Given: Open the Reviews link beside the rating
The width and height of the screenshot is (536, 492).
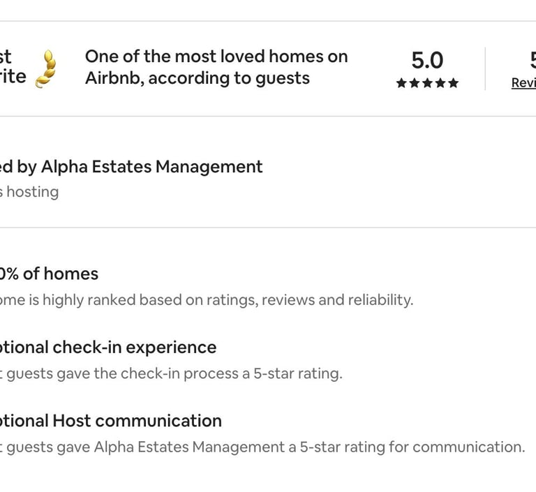Looking at the screenshot, I should (x=523, y=83).
